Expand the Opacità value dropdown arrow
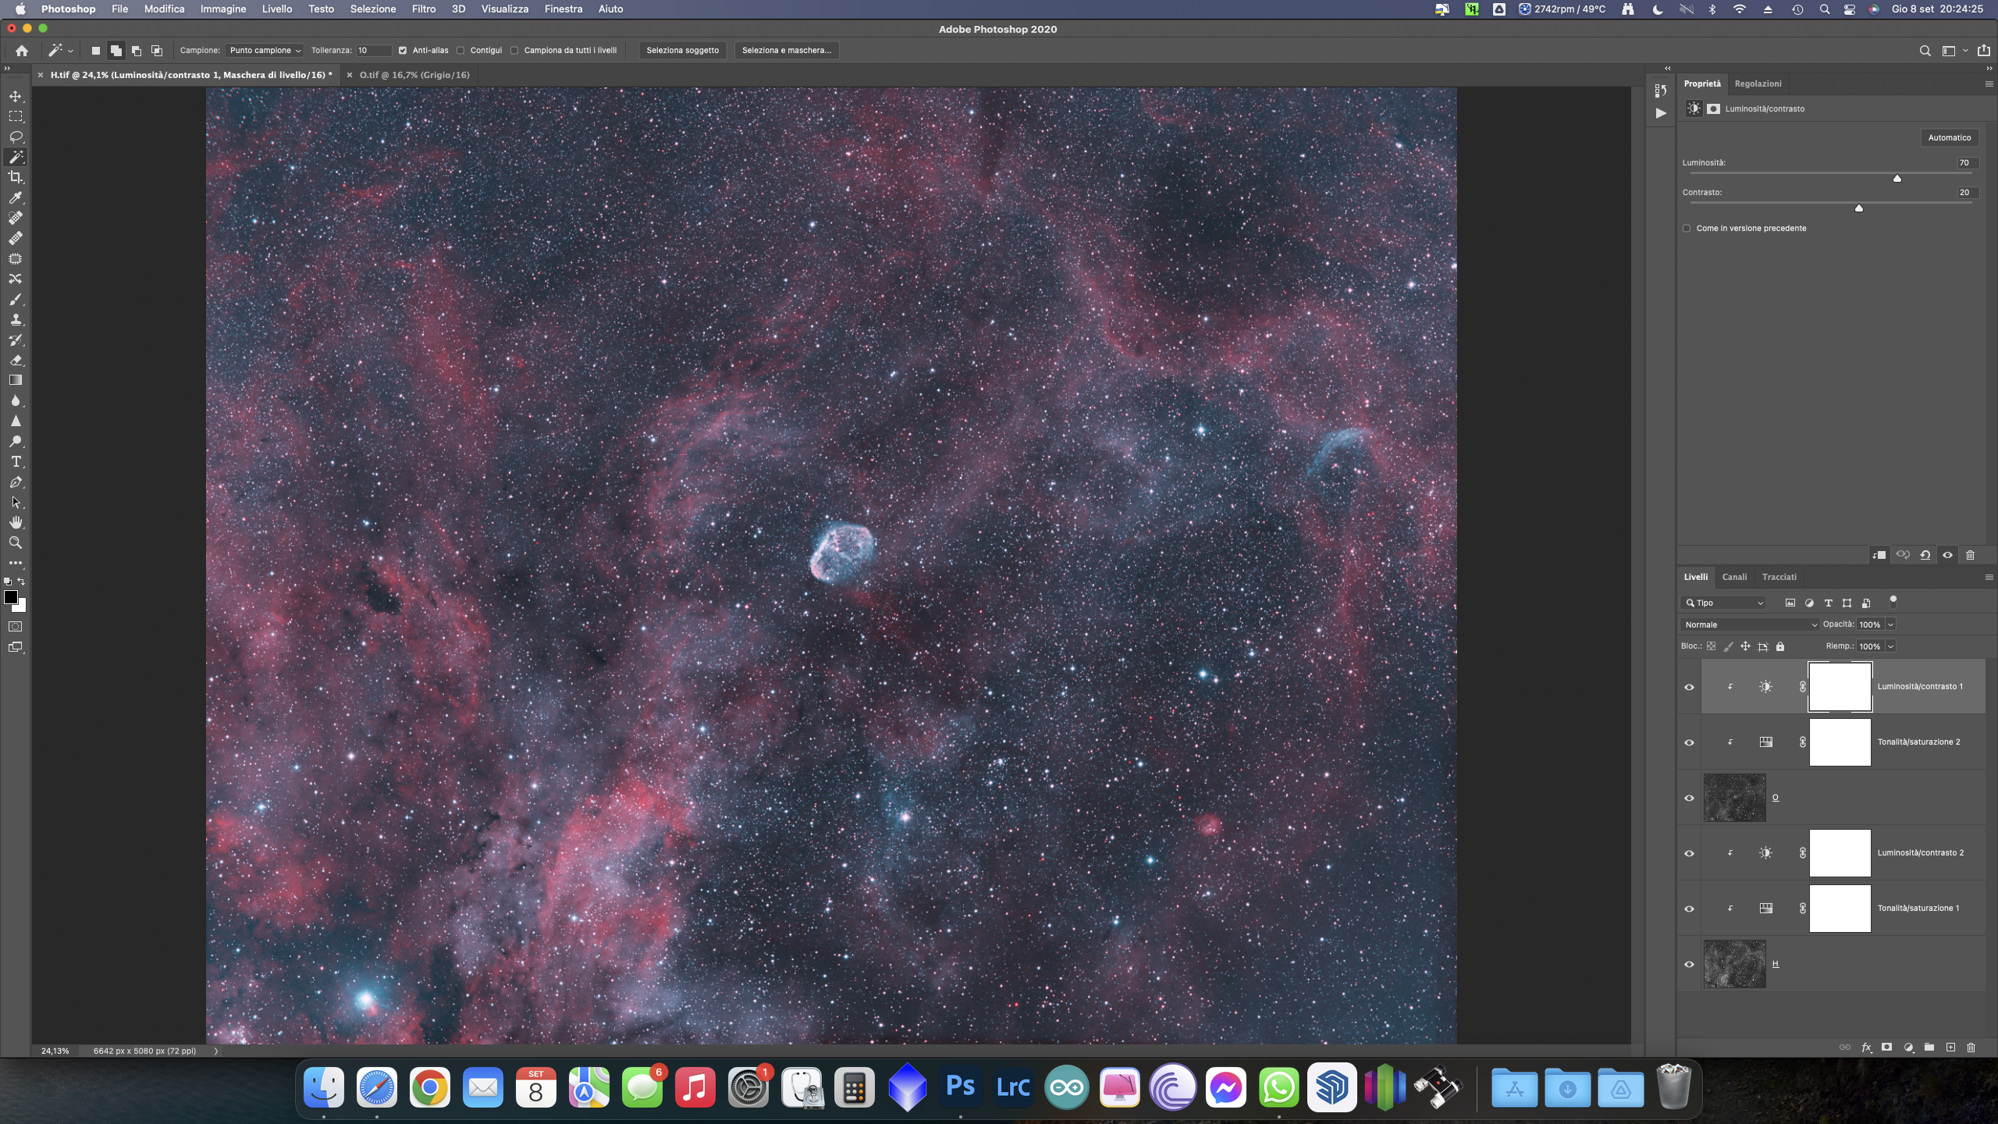1998x1124 pixels. click(1890, 624)
